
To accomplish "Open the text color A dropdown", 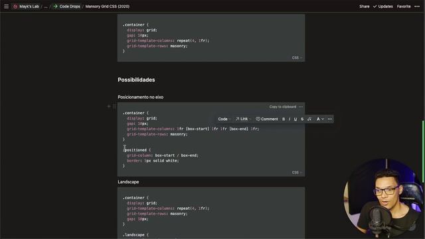I will click(x=320, y=119).
